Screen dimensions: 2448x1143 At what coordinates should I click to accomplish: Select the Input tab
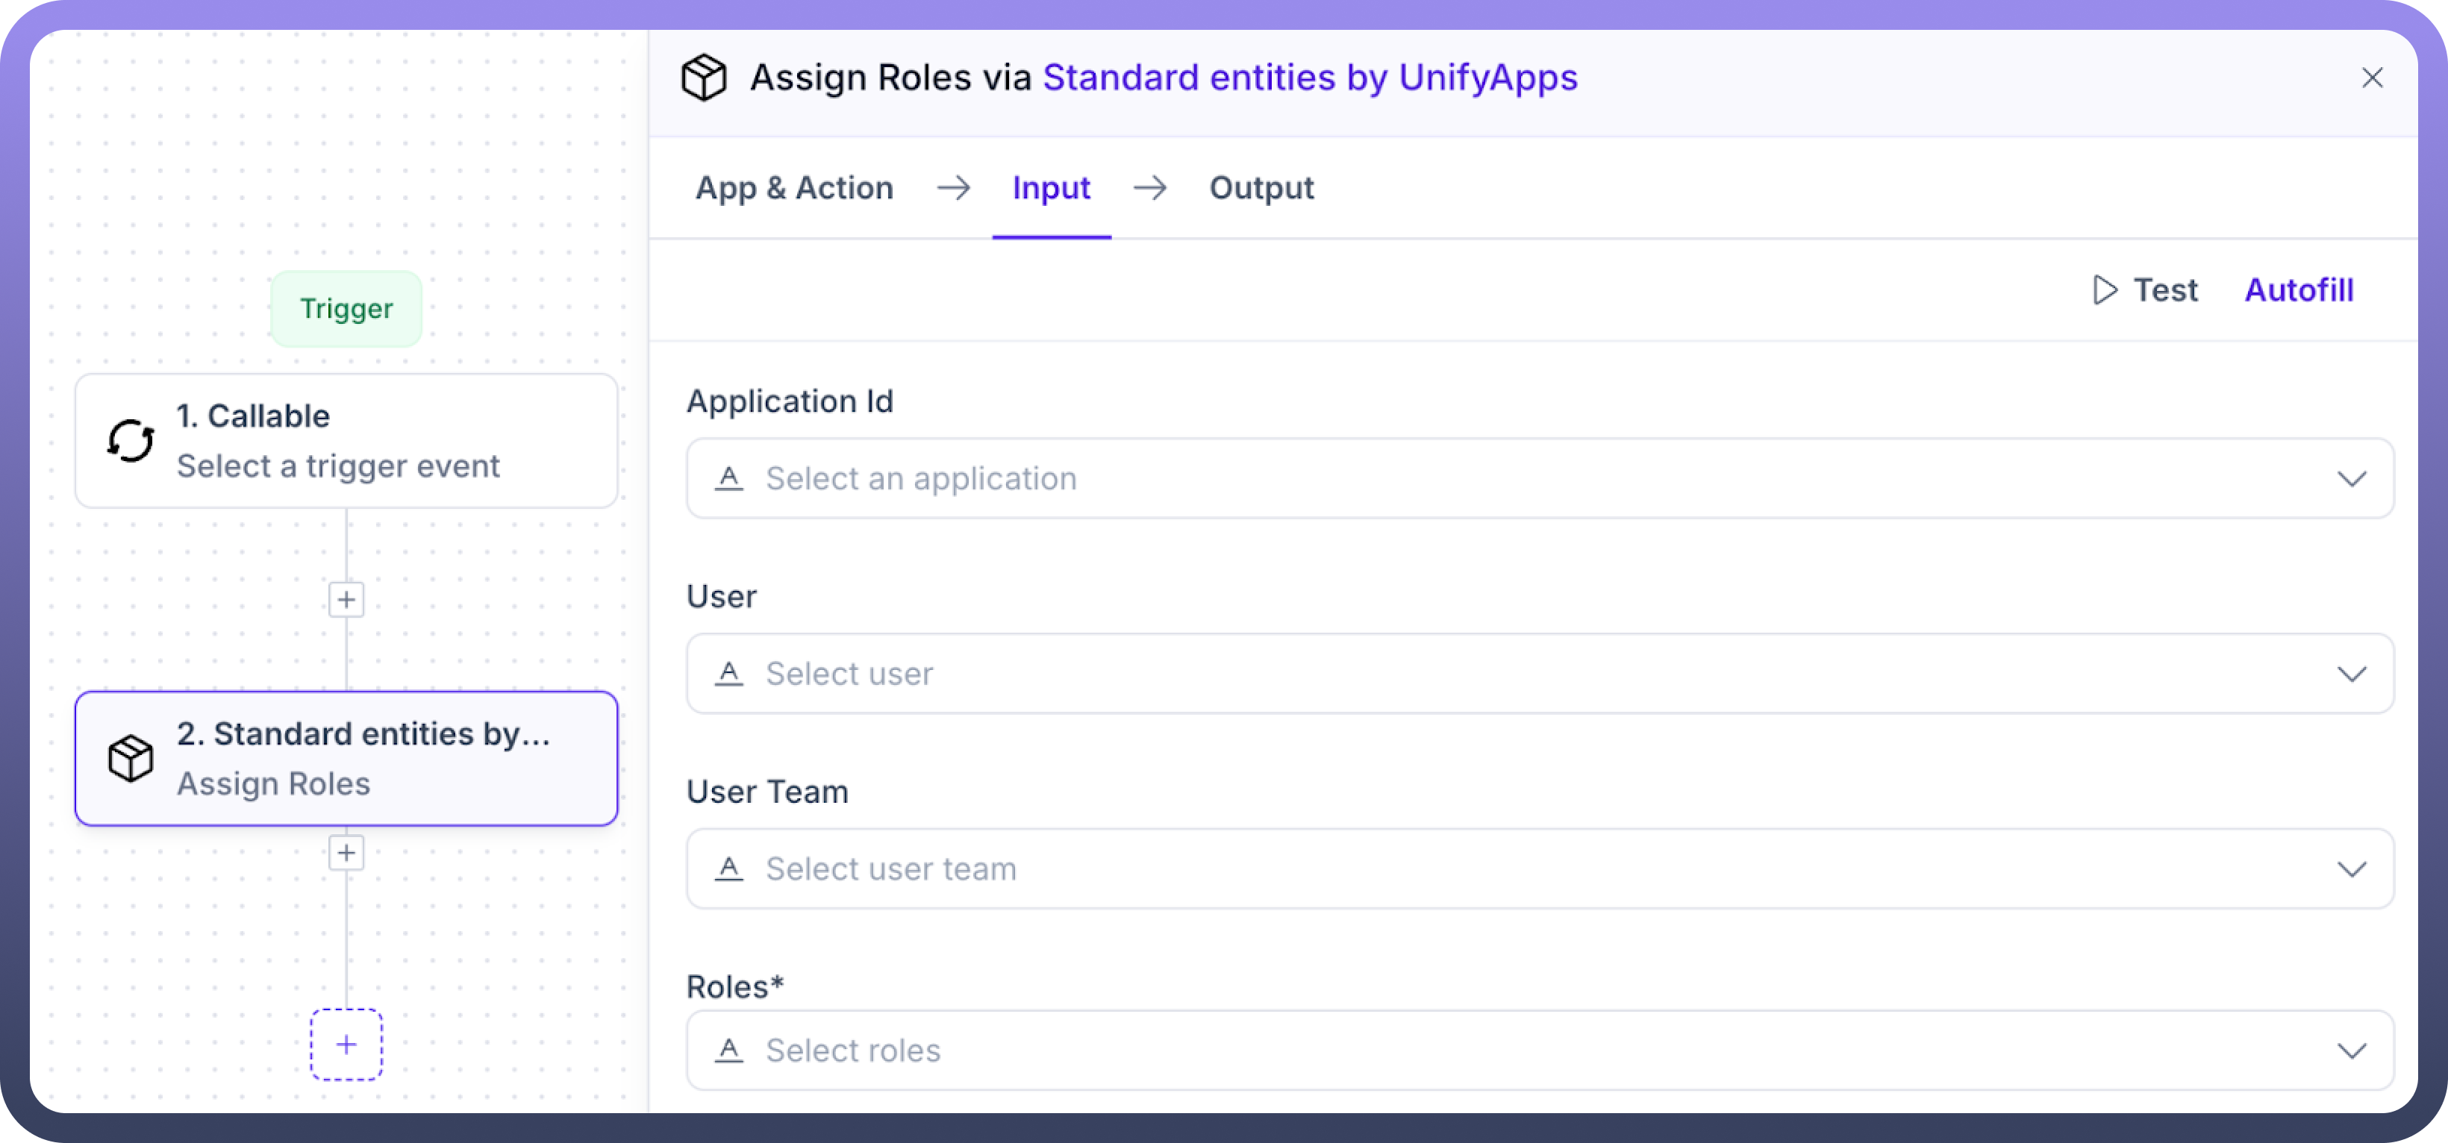1051,188
